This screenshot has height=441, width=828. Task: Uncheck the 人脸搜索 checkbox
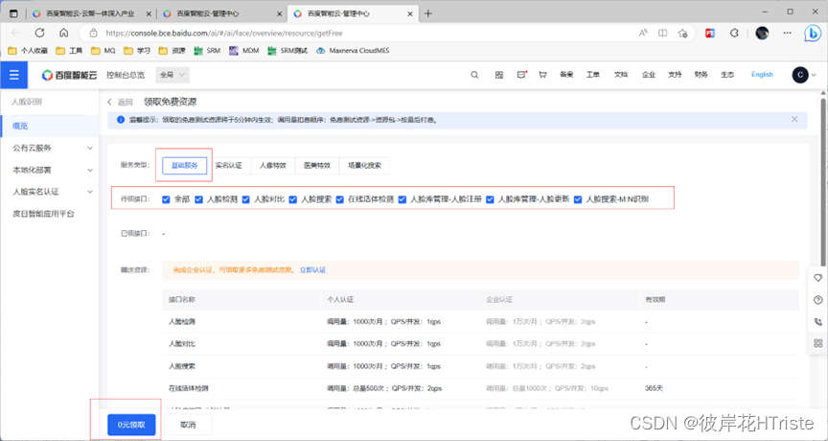(x=292, y=199)
